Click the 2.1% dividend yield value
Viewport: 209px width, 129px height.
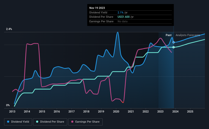(x=120, y=12)
